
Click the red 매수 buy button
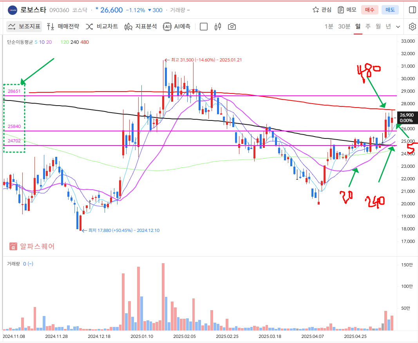coord(370,10)
